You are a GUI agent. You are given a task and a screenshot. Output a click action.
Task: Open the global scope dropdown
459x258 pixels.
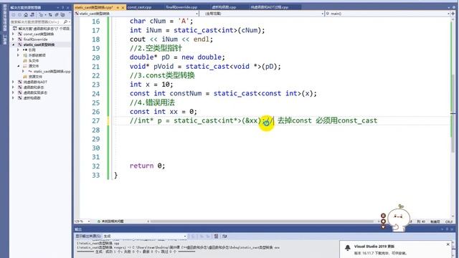pyautogui.click(x=323, y=14)
